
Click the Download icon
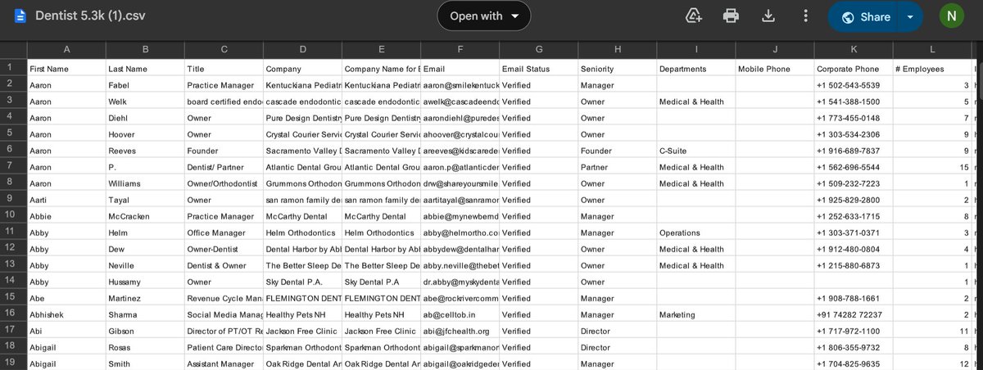(768, 16)
